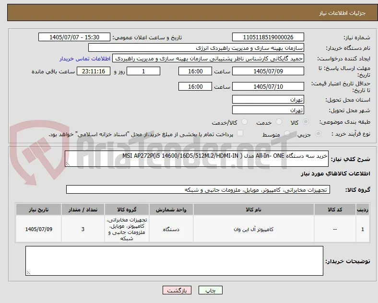Screen dimensions: 378x303
Task: Click the need number field 1105118519000026
Action: 268,37
